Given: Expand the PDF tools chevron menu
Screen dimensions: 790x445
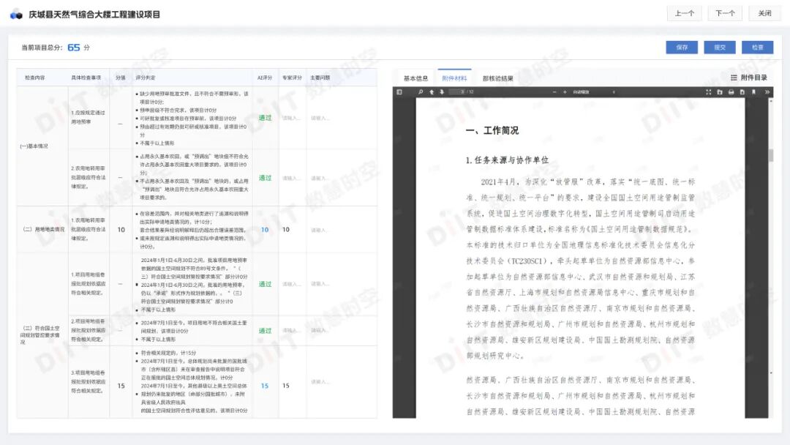Looking at the screenshot, I should [767, 92].
